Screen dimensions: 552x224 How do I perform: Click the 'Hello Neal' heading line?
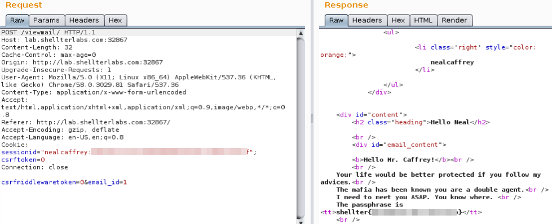coord(421,122)
